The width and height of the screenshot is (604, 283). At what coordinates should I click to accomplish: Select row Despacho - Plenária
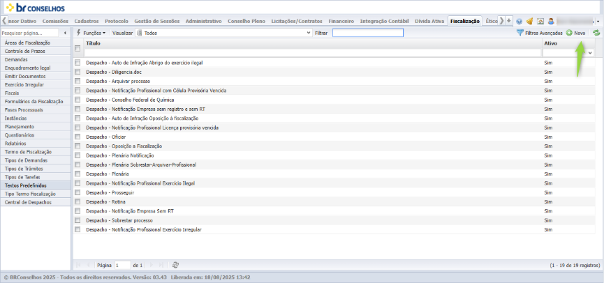coord(334,174)
